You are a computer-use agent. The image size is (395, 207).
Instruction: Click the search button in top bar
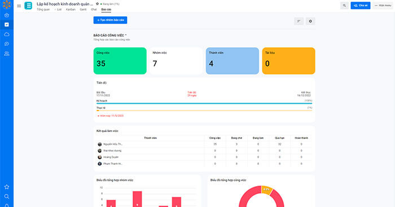[x=344, y=6]
